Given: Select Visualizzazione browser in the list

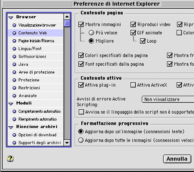Looking at the screenshot, I should (36, 25).
